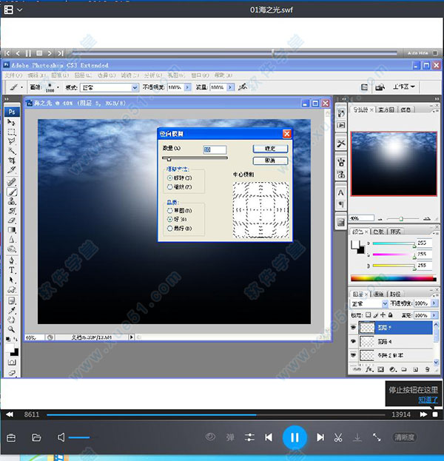Select the Clone Stamp tool
The image size is (444, 461).
tap(12, 201)
